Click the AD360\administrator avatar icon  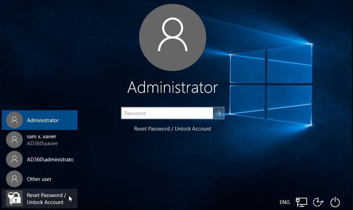pos(14,159)
